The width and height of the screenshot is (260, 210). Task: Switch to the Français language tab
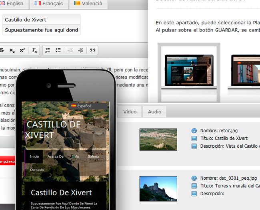[x=49, y=4]
